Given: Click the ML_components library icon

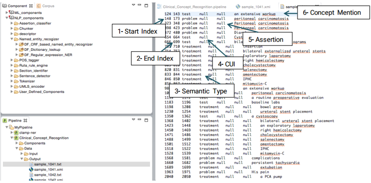Looking at the screenshot, I should (x=11, y=13).
